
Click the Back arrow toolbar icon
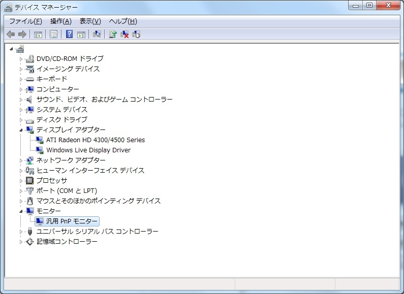(11, 34)
